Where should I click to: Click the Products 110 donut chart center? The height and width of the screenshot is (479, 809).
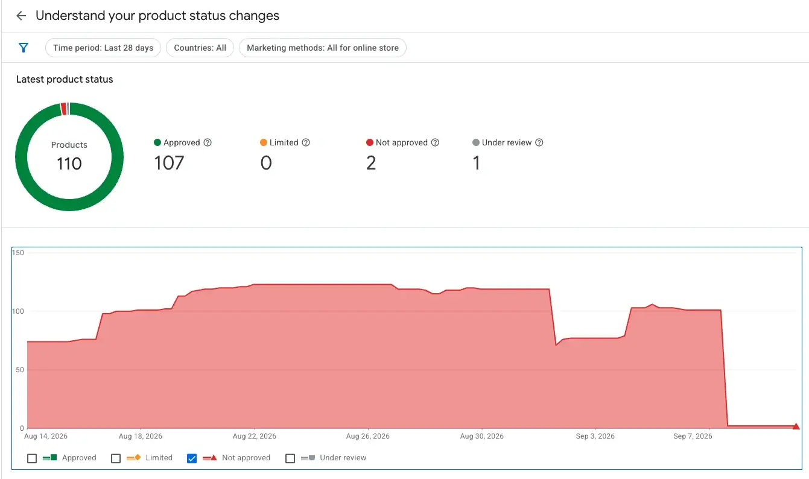pyautogui.click(x=69, y=157)
